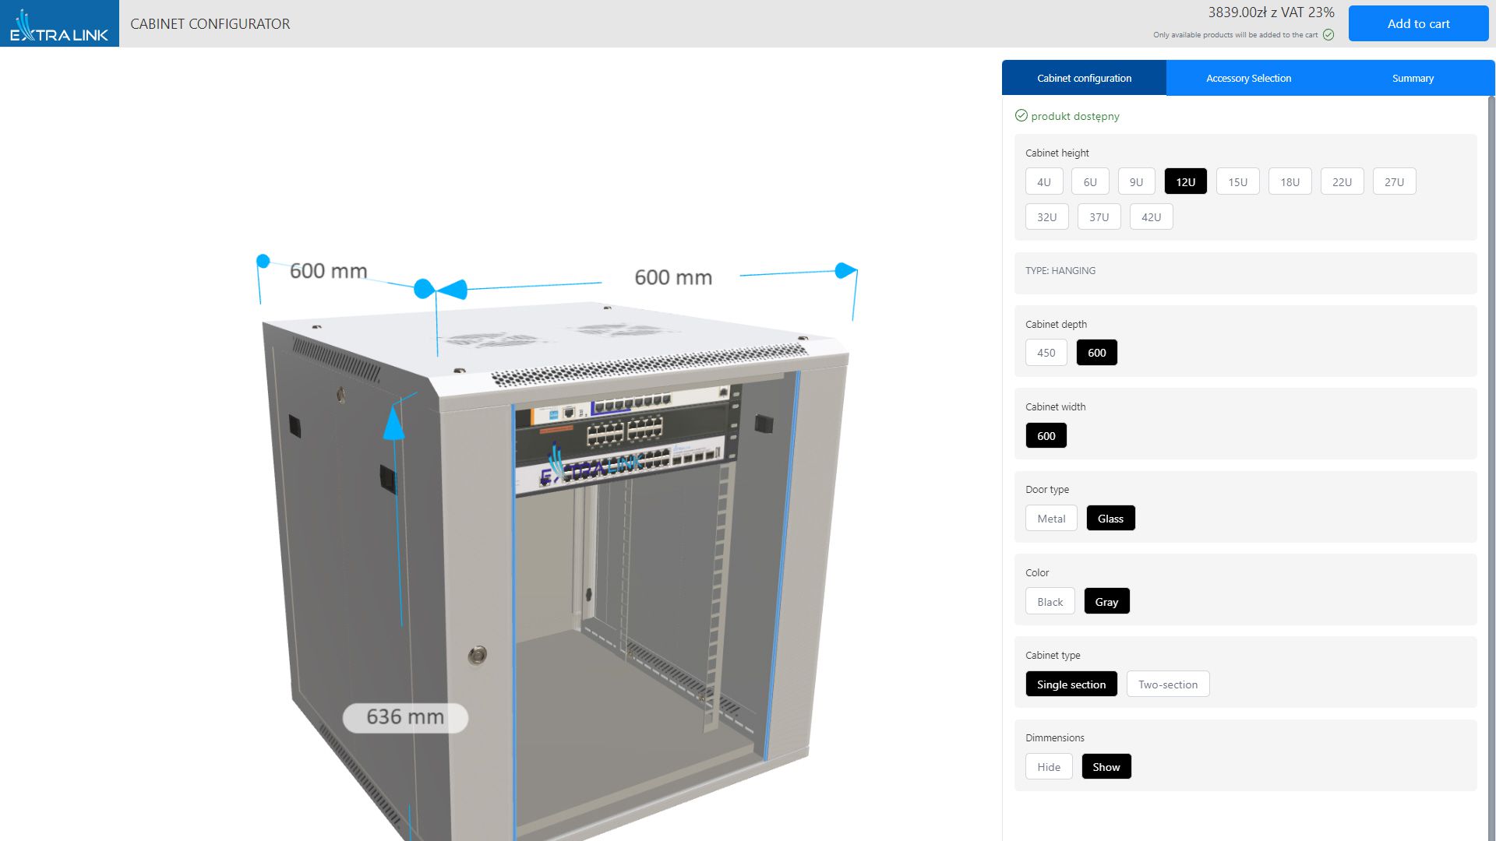The image size is (1496, 841).
Task: Click the 636 mm height dimension label
Action: tap(405, 717)
